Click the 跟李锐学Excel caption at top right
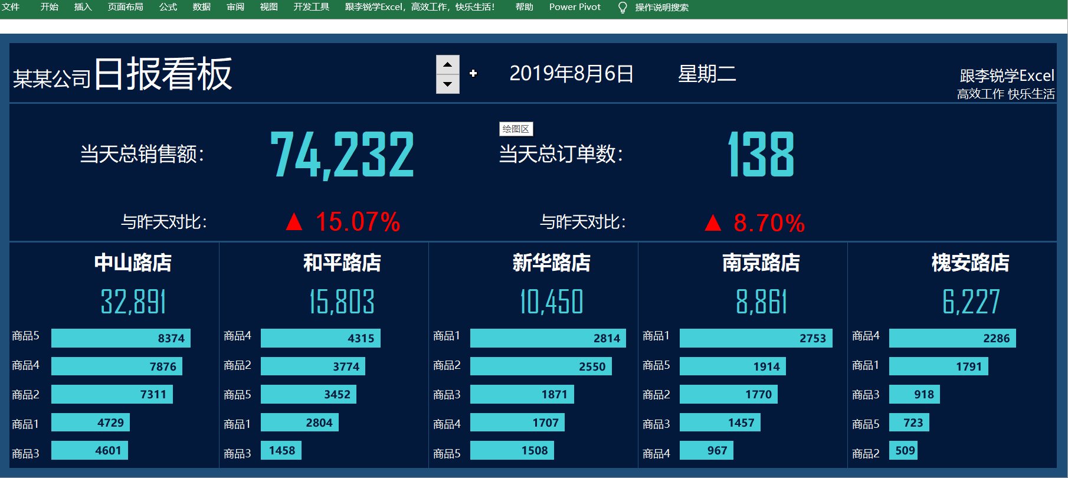Screen dimensions: 1068x478 tap(1007, 76)
